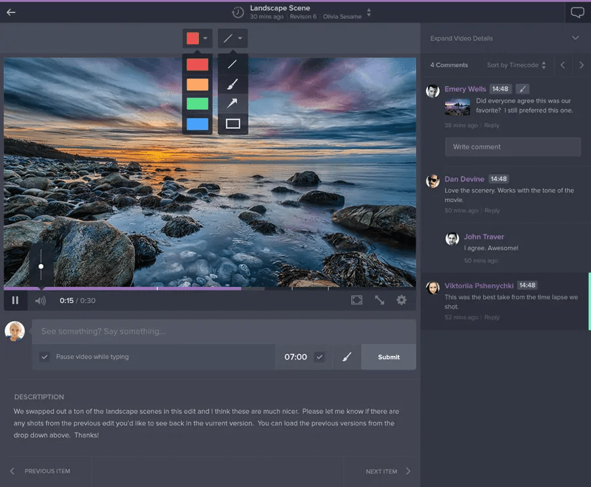591x487 pixels.
Task: Click the diagonal resize-player icon
Action: pos(379,300)
